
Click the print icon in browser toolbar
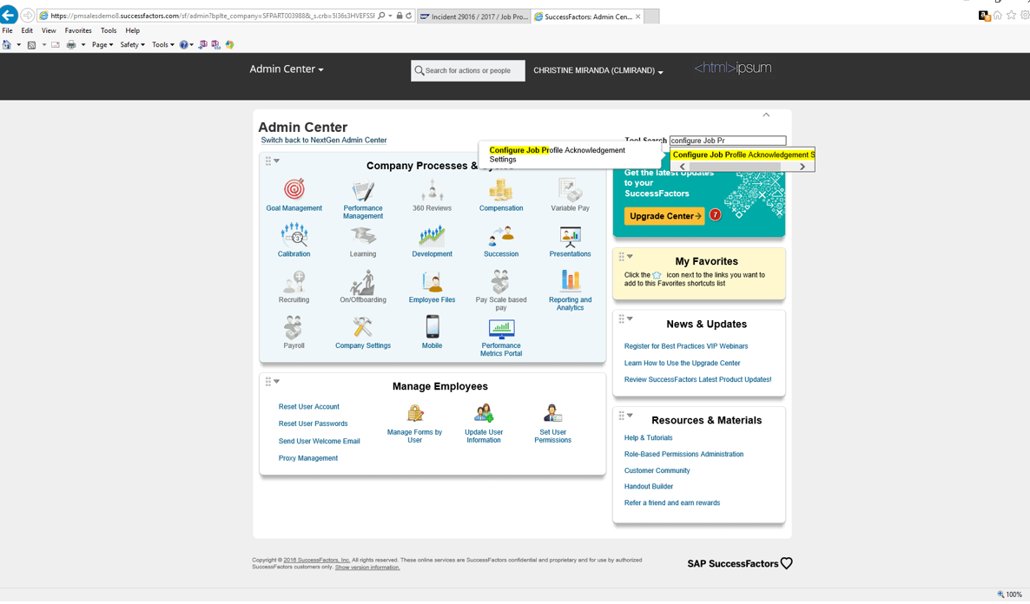tap(71, 44)
